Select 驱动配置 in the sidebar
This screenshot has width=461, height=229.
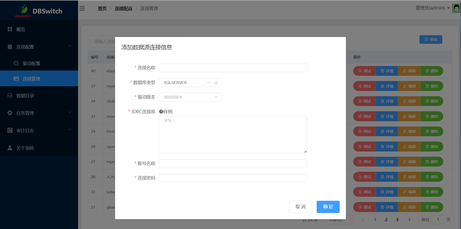pos(31,63)
